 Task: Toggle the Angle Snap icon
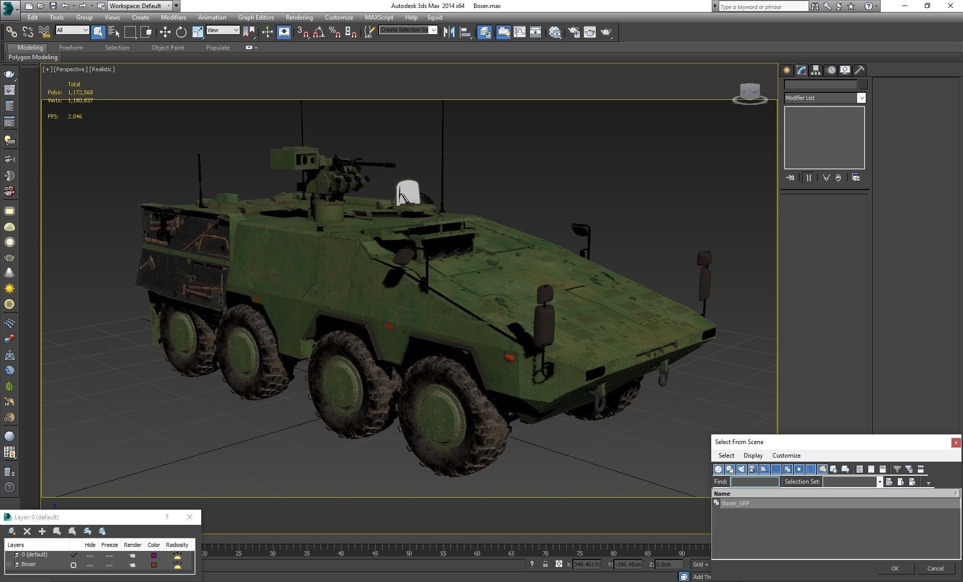(x=318, y=32)
